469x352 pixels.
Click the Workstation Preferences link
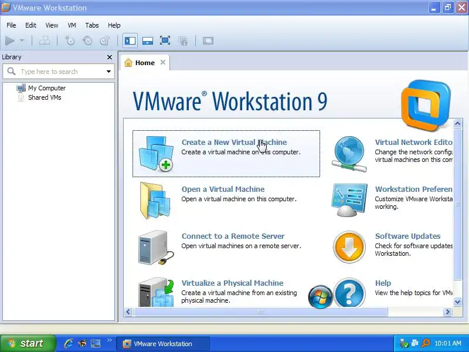point(413,189)
